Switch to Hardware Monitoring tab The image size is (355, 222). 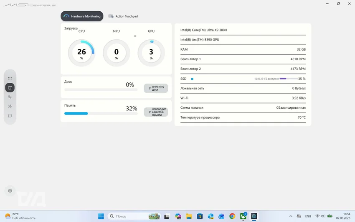point(82,16)
